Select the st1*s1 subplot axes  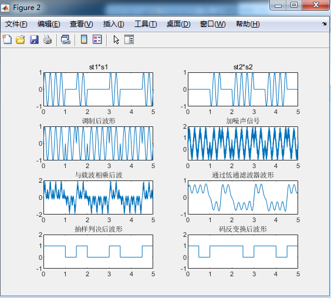pyautogui.click(x=98, y=89)
